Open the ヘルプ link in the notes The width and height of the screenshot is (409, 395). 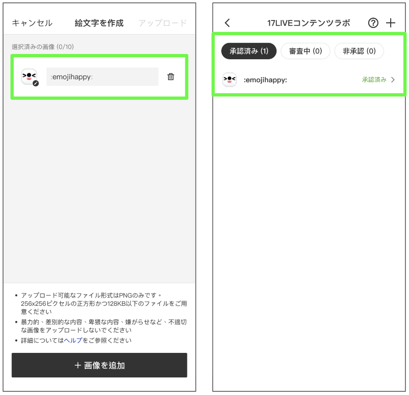tap(73, 340)
